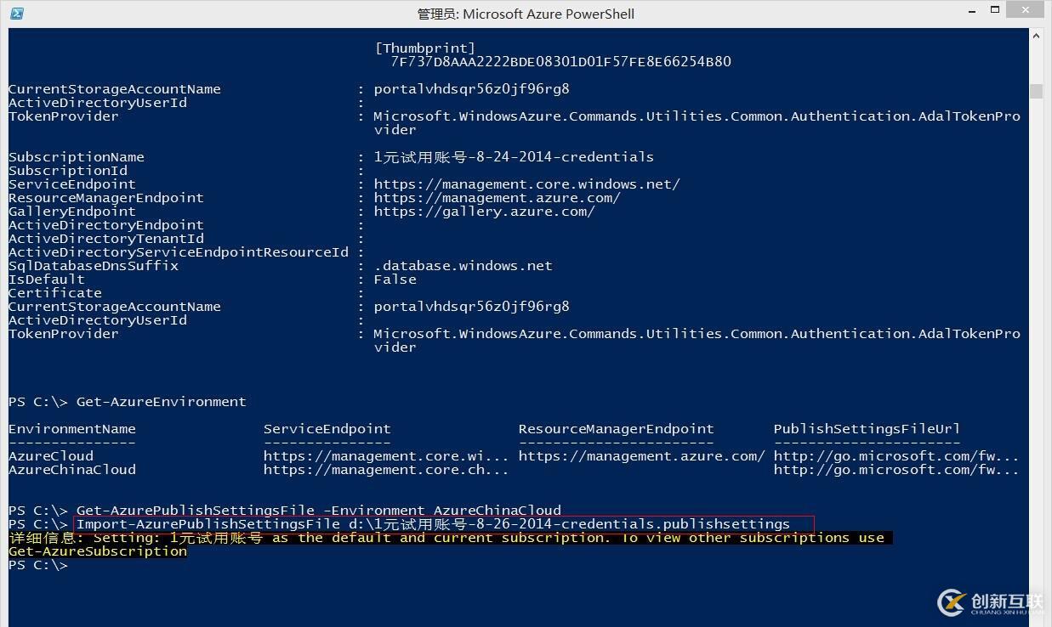Click the last empty PS C:\> prompt
1052x627 pixels.
[x=38, y=565]
